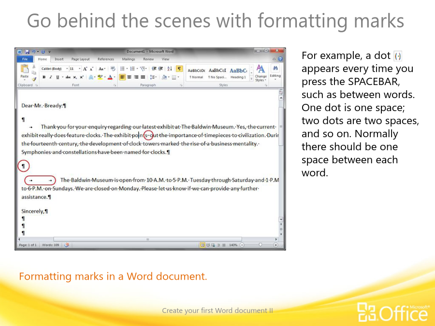This screenshot has width=435, height=326.
Task: Apply strikethrough formatting
Action: coord(68,77)
